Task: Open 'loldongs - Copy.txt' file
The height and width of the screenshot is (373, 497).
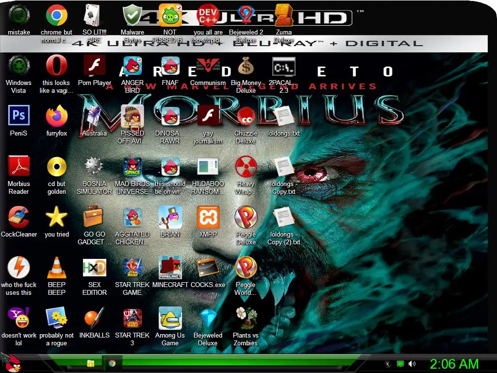Action: [x=283, y=167]
